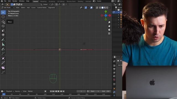Open the Tool properties tab
The image size is (177, 99).
pos(114,61)
